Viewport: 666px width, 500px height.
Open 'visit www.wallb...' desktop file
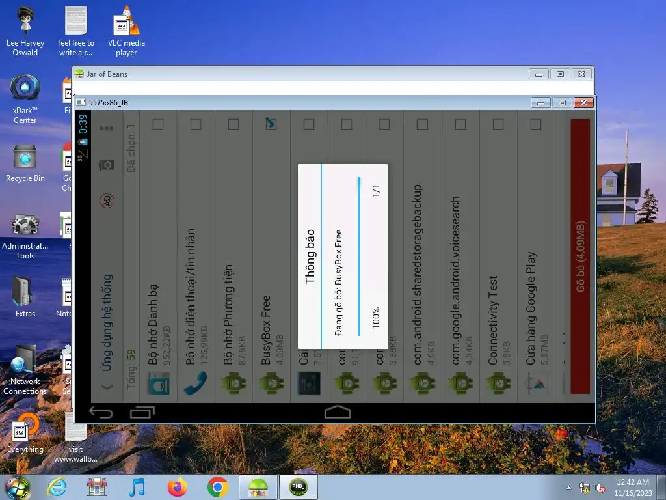(x=75, y=438)
